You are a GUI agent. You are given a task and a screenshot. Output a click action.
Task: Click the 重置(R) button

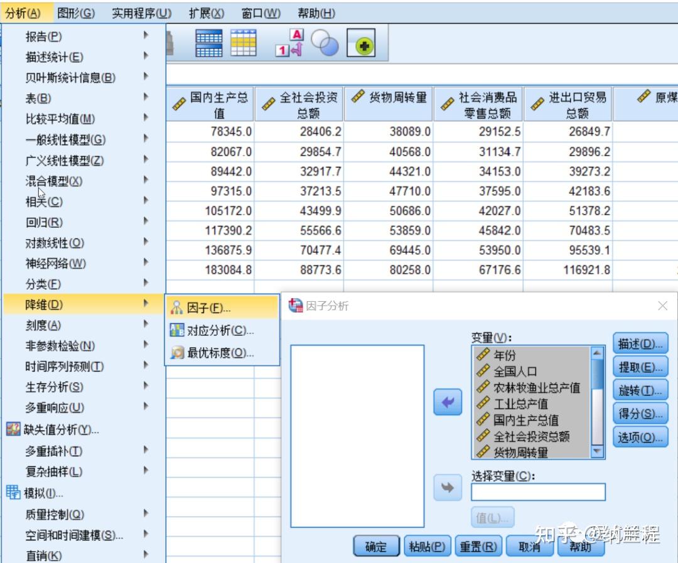point(478,547)
